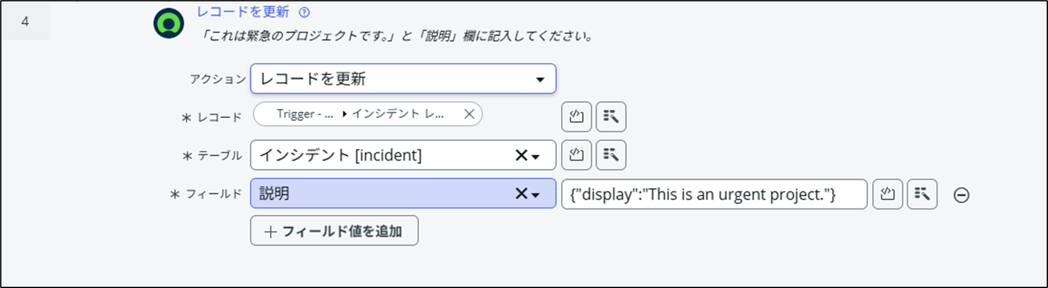Open script editor icon for レコード row
The height and width of the screenshot is (288, 1048).
[576, 117]
